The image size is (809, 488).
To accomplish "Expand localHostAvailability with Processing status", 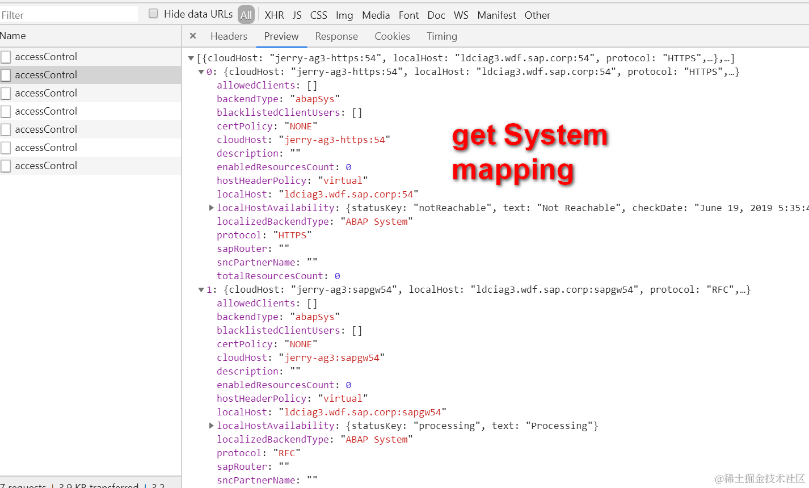I will (x=212, y=426).
